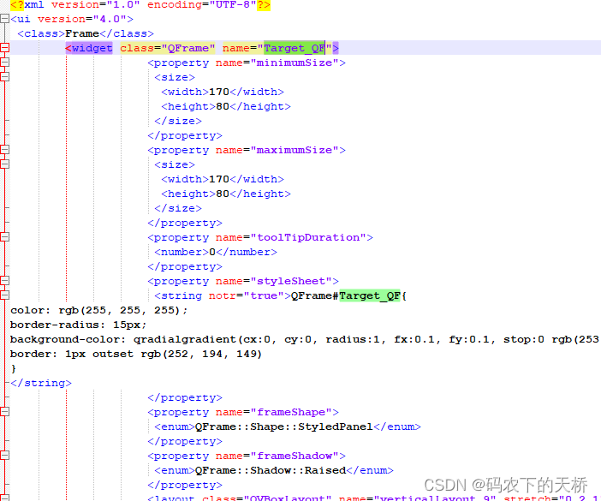Click the property name="maximumSize" line
This screenshot has height=501, width=601.
click(x=247, y=150)
